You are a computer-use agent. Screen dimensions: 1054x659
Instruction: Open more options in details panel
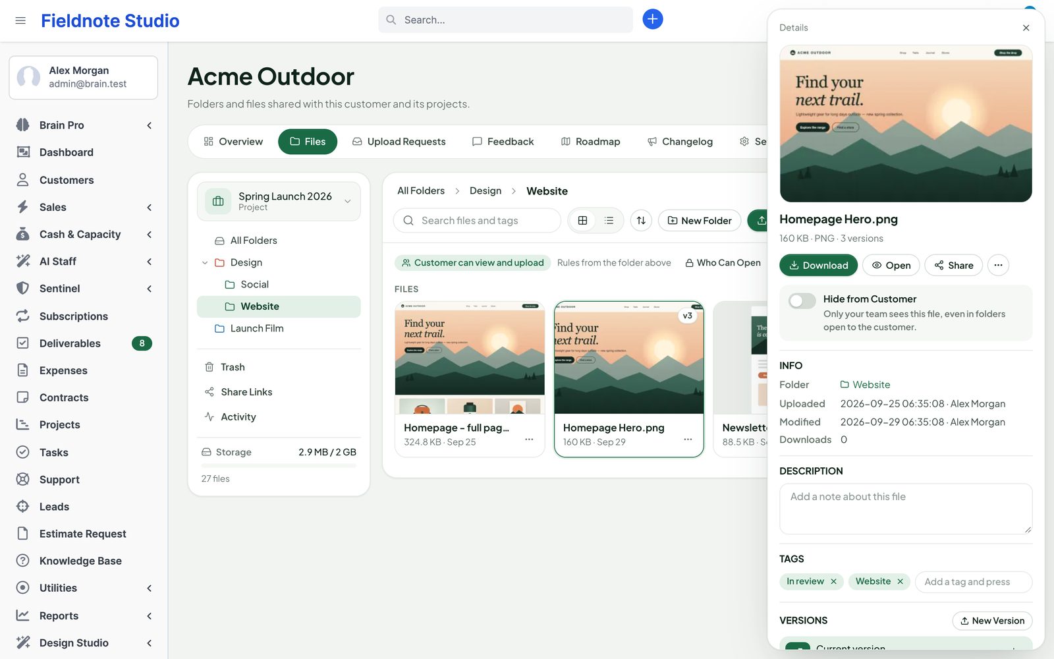tap(998, 265)
